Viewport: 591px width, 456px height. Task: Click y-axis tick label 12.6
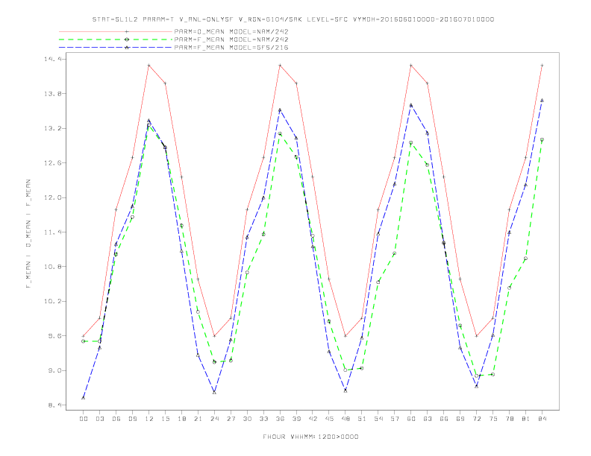tap(53, 163)
